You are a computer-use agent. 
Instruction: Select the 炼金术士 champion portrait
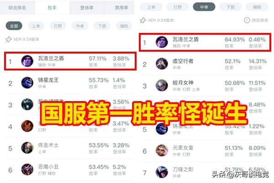(27, 148)
